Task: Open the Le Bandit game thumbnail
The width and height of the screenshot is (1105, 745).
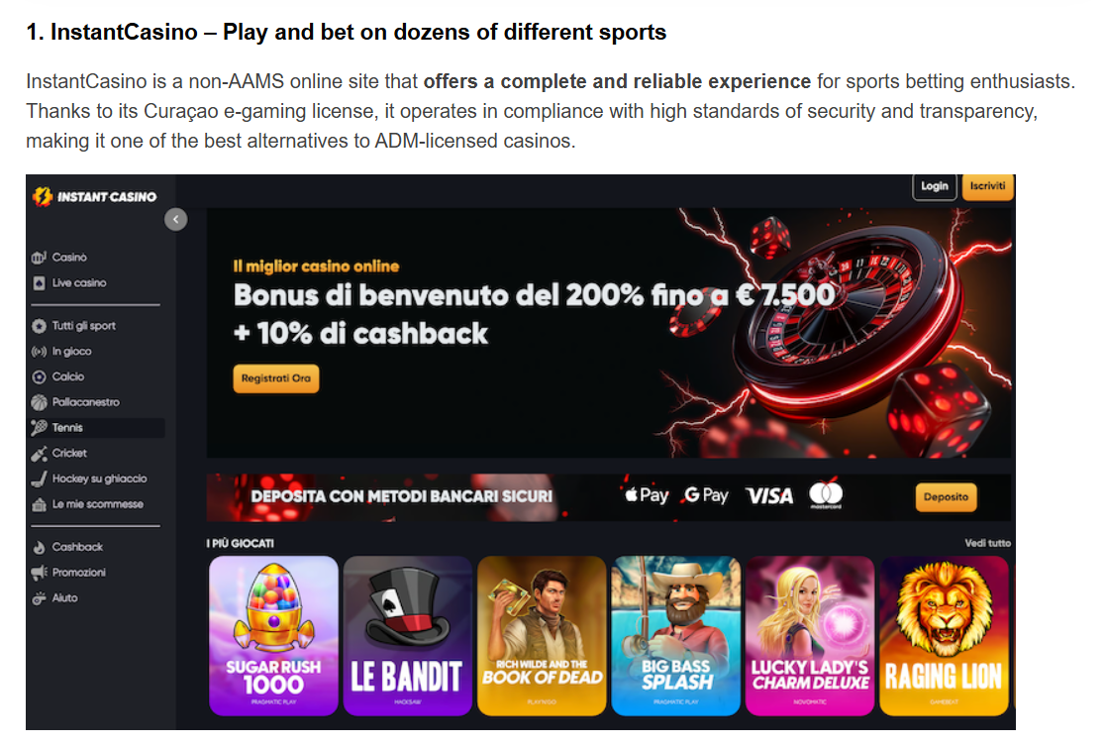Action: click(x=407, y=636)
